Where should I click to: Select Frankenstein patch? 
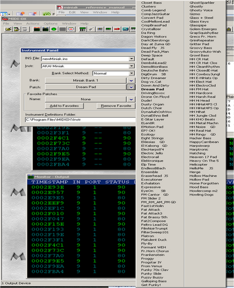(153, 255)
